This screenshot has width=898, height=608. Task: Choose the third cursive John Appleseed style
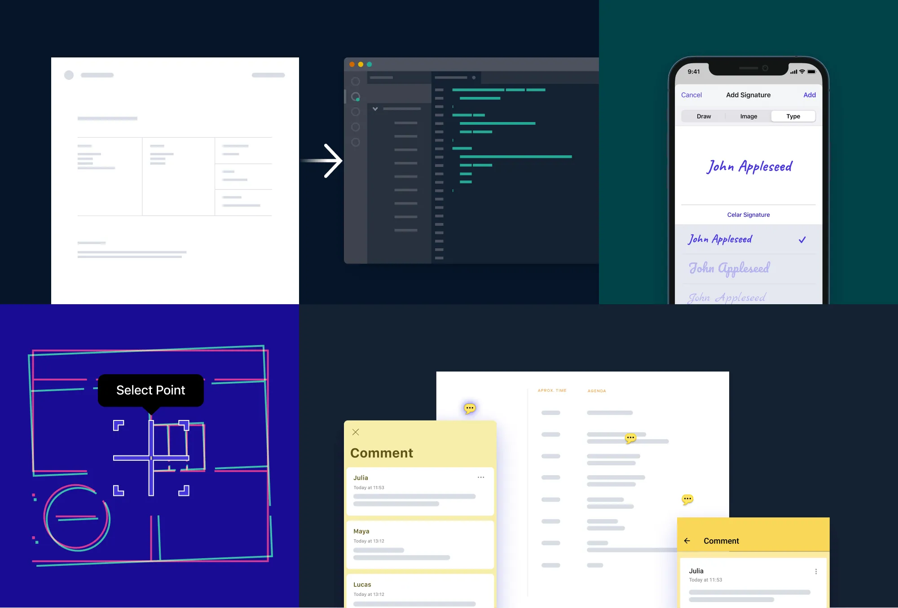click(x=727, y=297)
